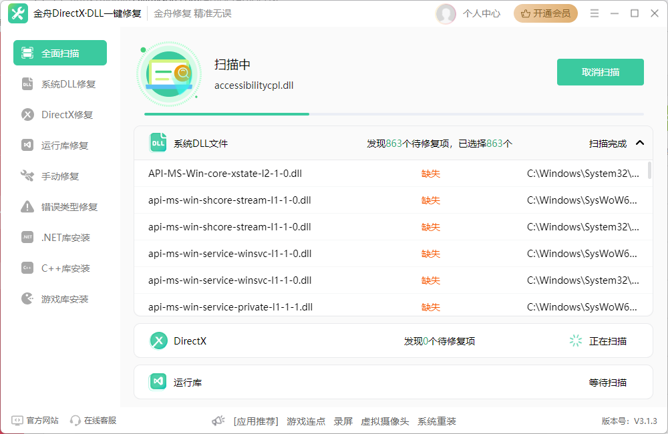The height and width of the screenshot is (434, 668).
Task: Select the 全面扫描 sidebar tab
Action: tap(60, 53)
